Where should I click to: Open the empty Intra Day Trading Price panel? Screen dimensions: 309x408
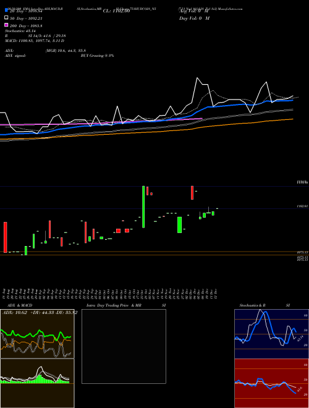124,346
